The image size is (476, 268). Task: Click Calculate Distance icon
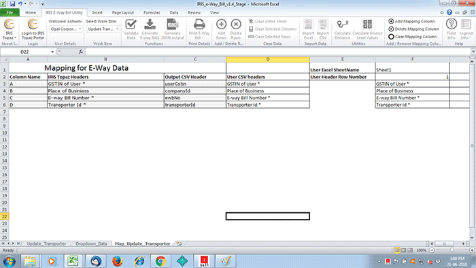(x=343, y=29)
